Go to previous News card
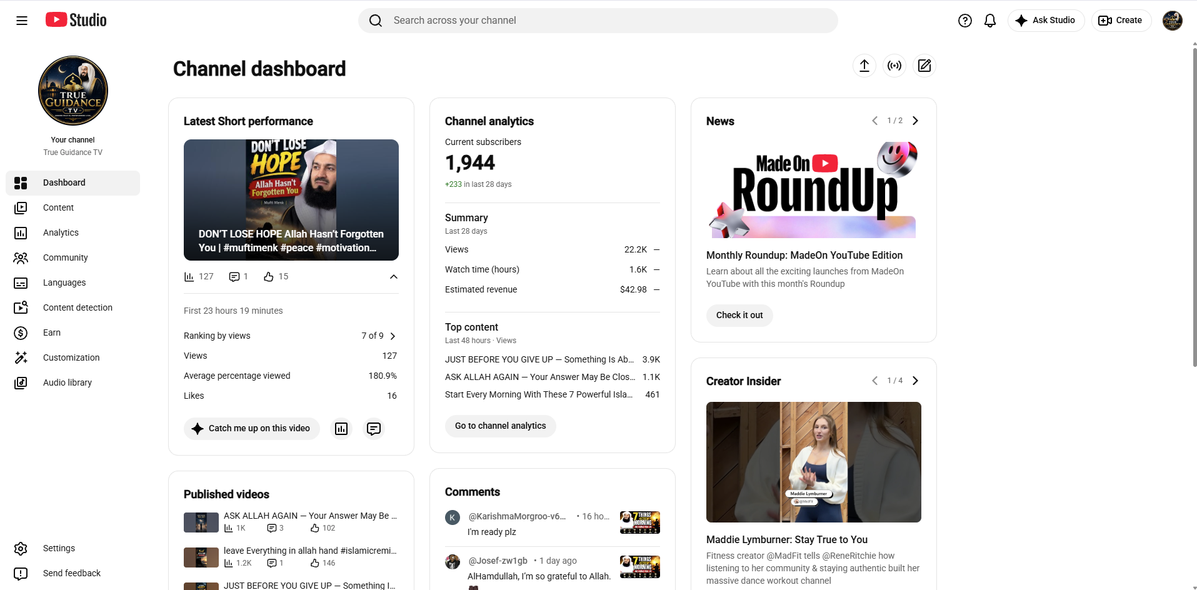1197x590 pixels. click(874, 121)
